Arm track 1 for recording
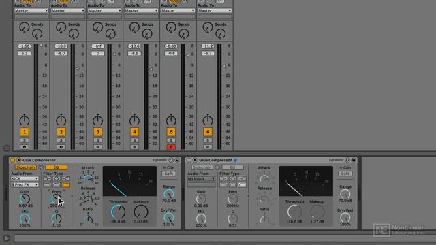The height and width of the screenshot is (245, 436). tap(25, 147)
